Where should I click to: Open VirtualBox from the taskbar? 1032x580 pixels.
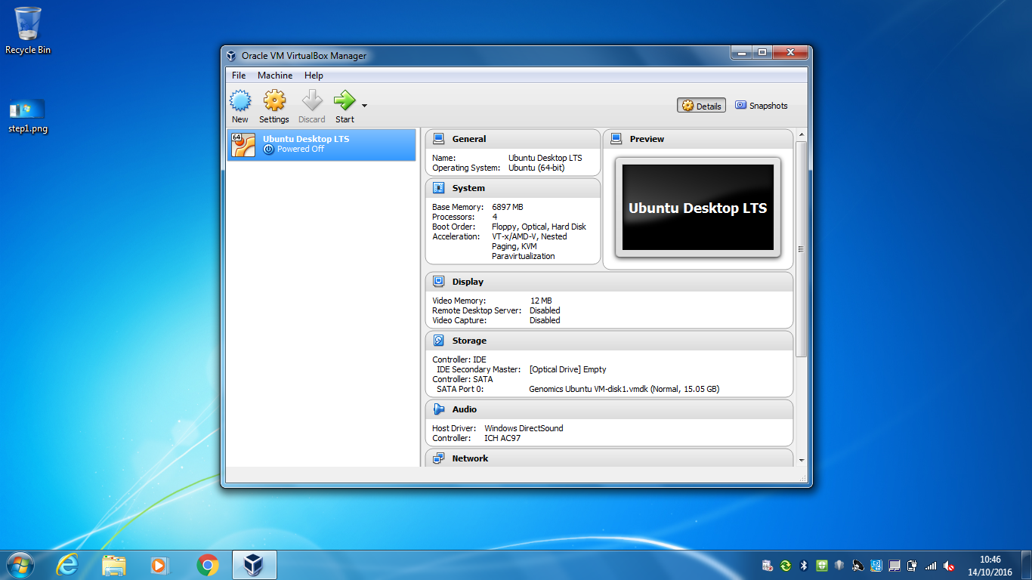coord(254,565)
